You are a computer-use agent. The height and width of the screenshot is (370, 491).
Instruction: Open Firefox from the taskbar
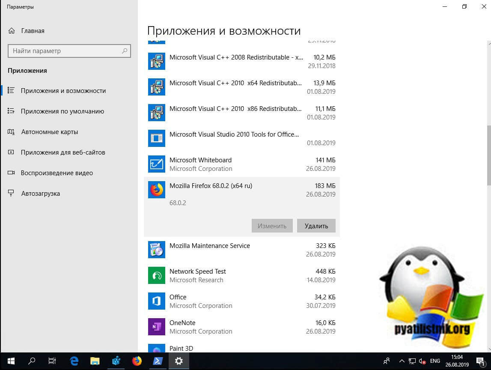[x=137, y=361]
